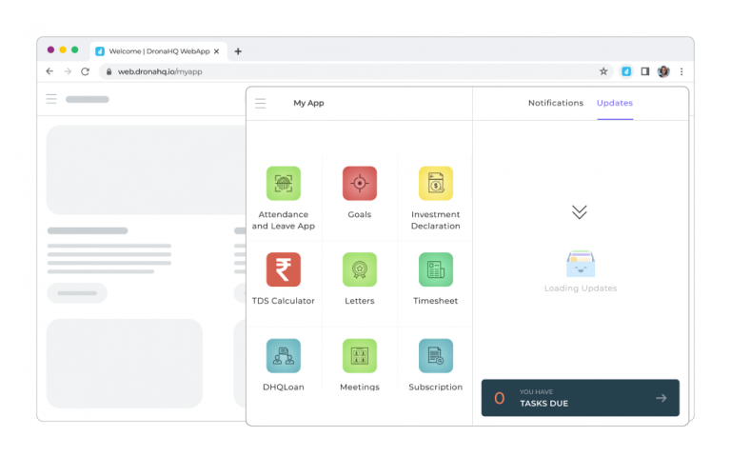Image resolution: width=731 pixels, height=457 pixels.
Task: Click the DronaHQ extension icon
Action: (x=626, y=71)
